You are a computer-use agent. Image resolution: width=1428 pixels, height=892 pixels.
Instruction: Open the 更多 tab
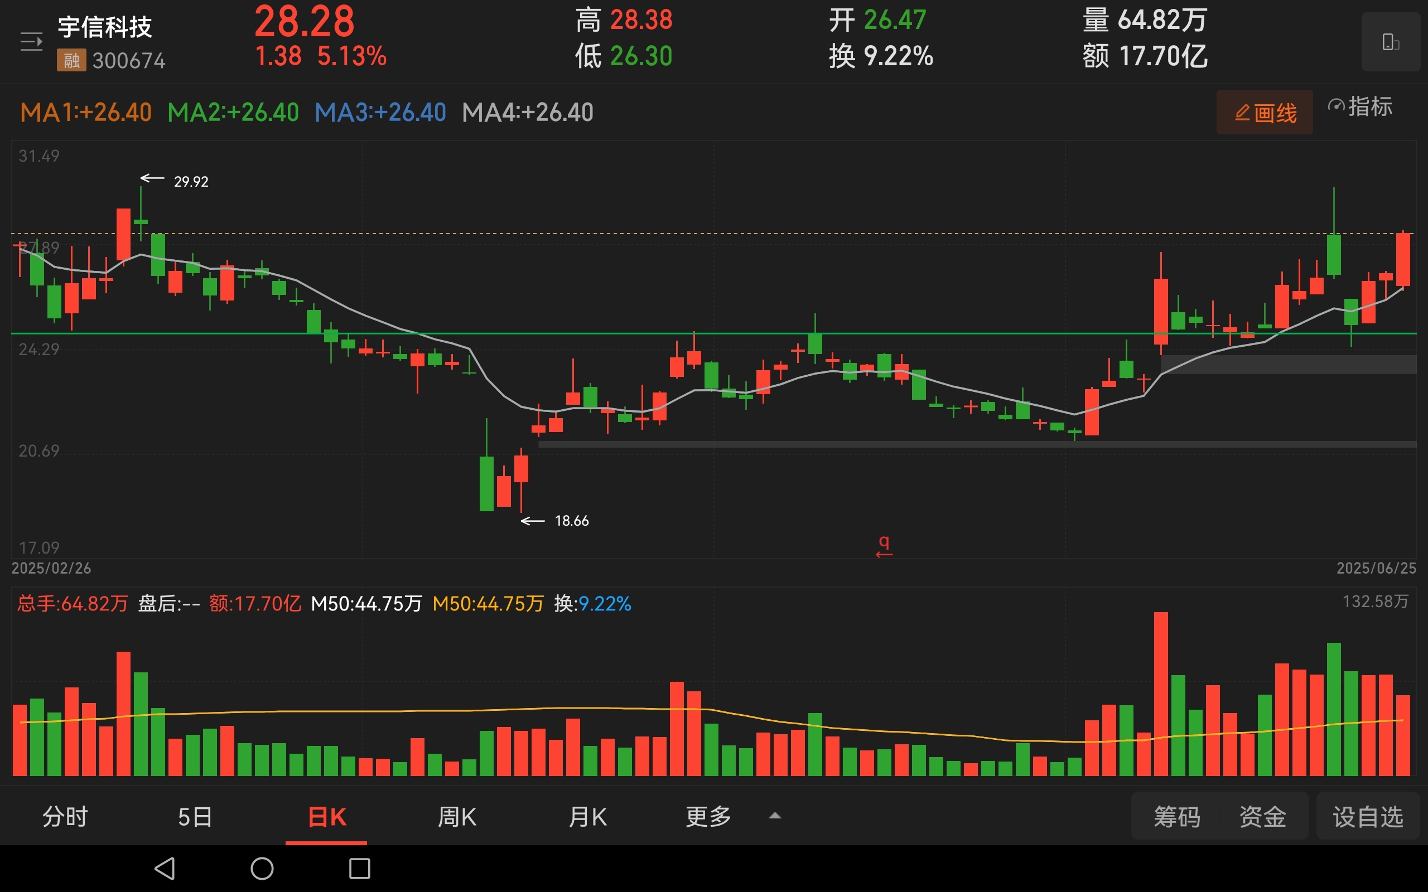pyautogui.click(x=708, y=817)
